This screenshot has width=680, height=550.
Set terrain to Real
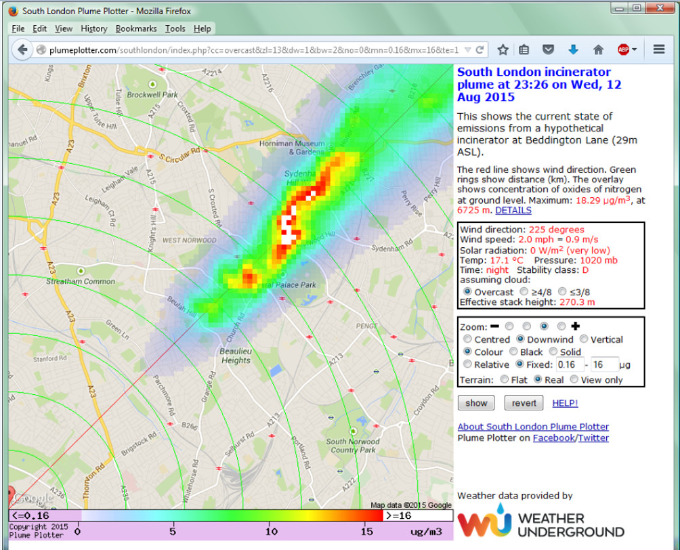click(538, 379)
